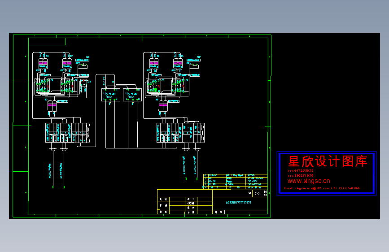Click the left terminal block strip
The width and height of the screenshot is (389, 252).
tap(68, 133)
